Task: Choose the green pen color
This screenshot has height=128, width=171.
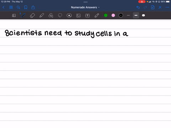Action: click(x=106, y=15)
